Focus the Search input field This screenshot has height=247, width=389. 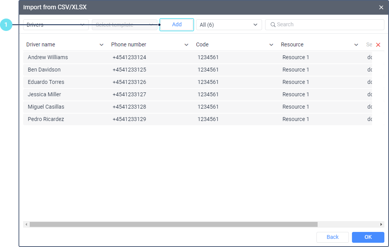click(328, 25)
